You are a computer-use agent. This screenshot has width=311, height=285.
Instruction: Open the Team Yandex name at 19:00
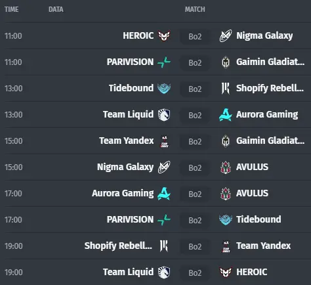pos(263,246)
